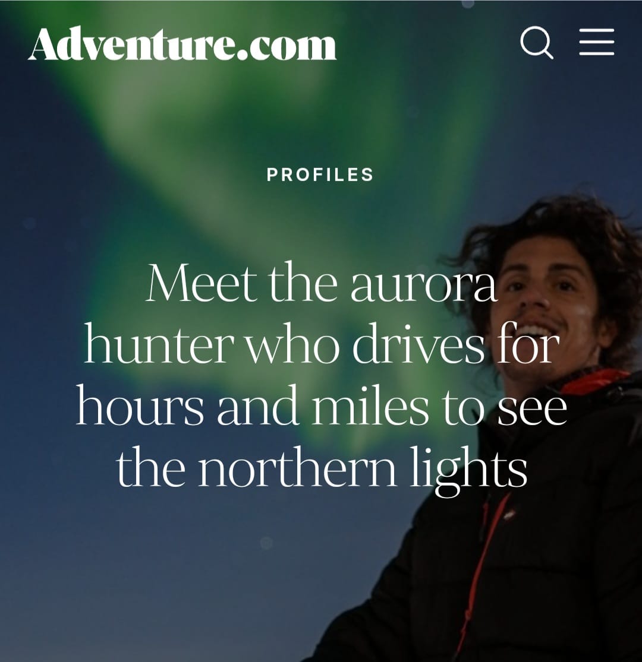Click the top bar of the menu icon
Viewport: 642px width, 662px height.
[596, 30]
